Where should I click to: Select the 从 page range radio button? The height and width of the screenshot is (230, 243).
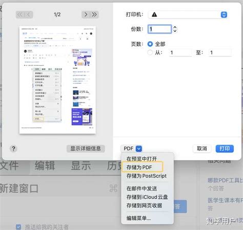point(150,52)
